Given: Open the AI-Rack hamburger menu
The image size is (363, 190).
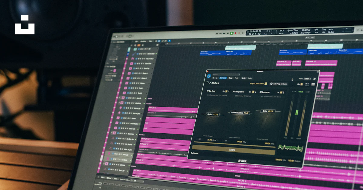Looking at the screenshot, I should (x=313, y=84).
